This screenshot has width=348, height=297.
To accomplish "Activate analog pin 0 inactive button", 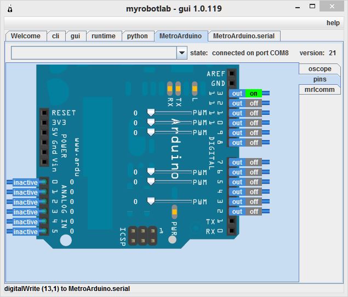I will point(26,183).
